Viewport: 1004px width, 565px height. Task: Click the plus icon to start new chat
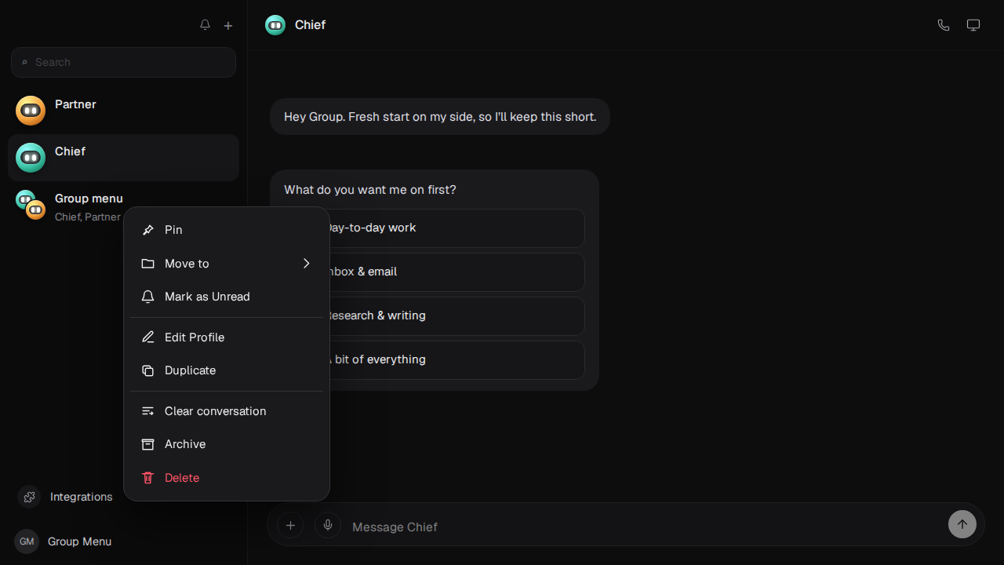point(228,25)
